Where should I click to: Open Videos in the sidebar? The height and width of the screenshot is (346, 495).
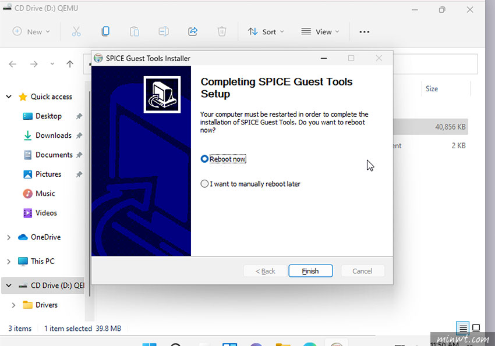point(46,213)
